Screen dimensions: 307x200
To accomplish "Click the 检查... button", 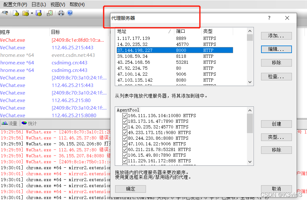I will 276,76.
